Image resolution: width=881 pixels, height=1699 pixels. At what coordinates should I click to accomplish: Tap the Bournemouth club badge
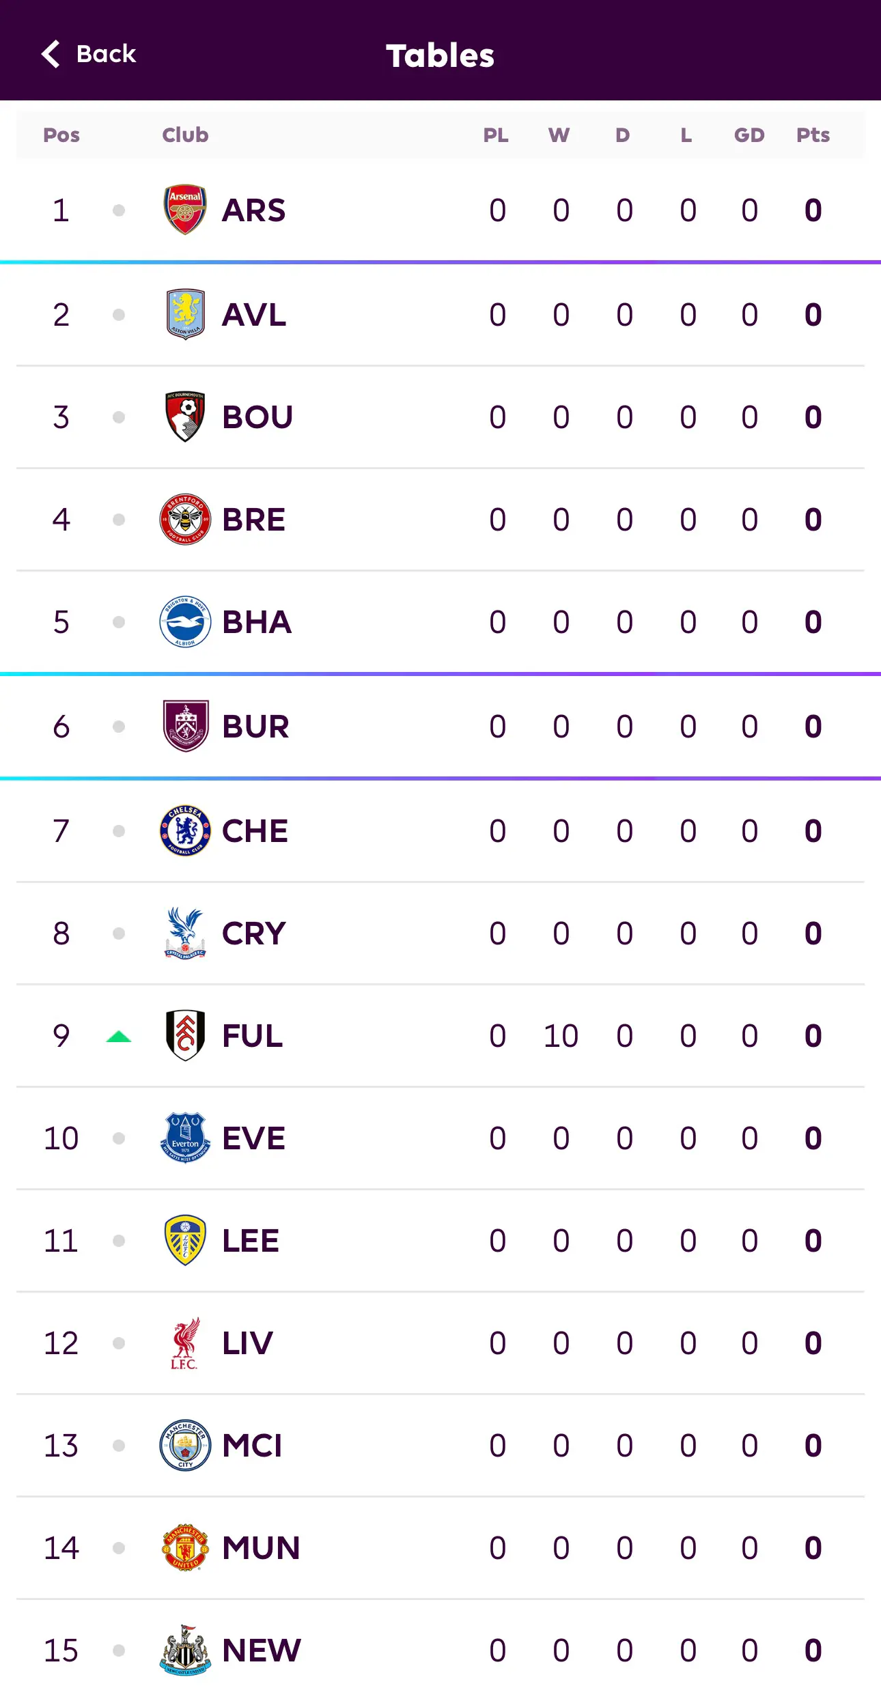185,417
